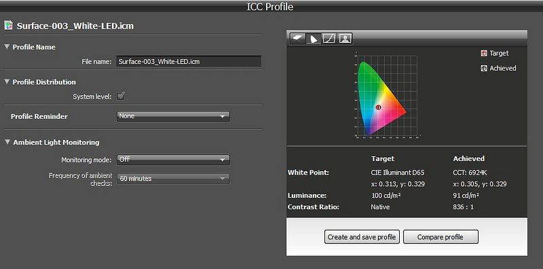Click the File name input field
Image resolution: width=543 pixels, height=269 pixels.
pyautogui.click(x=189, y=62)
